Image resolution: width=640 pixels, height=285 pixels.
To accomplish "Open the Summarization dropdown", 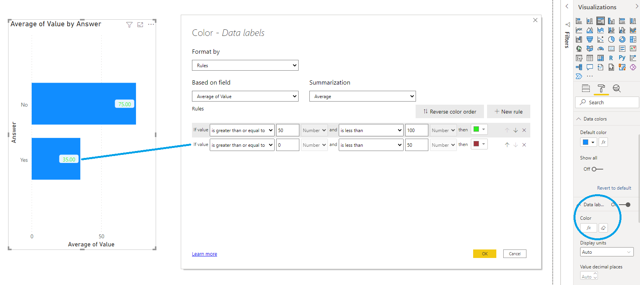I will click(363, 96).
